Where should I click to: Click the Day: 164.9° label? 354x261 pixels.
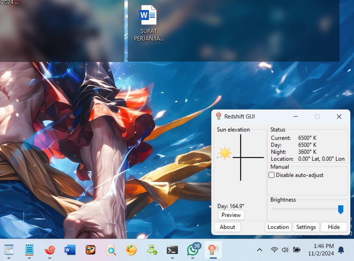click(231, 206)
